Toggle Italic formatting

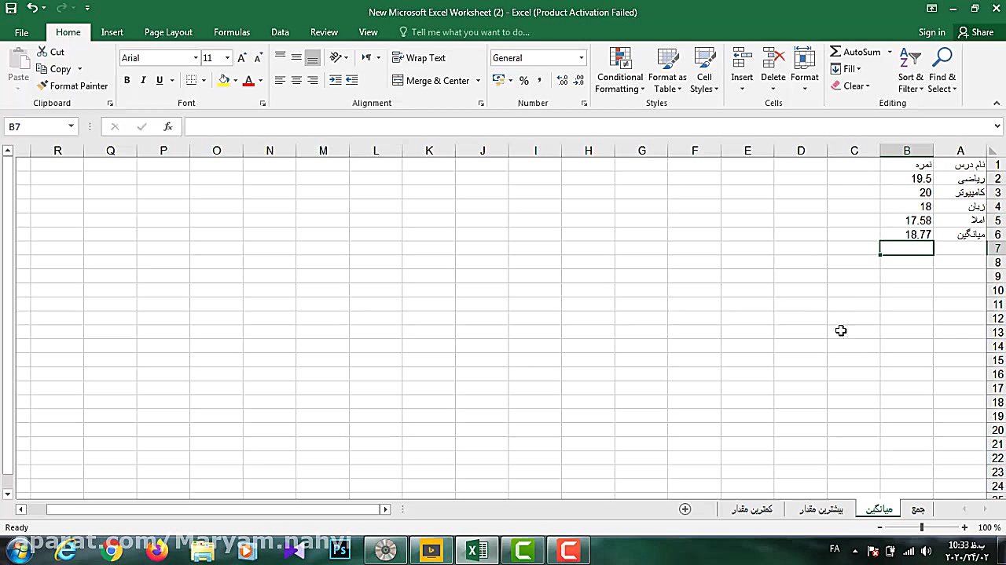(x=143, y=80)
